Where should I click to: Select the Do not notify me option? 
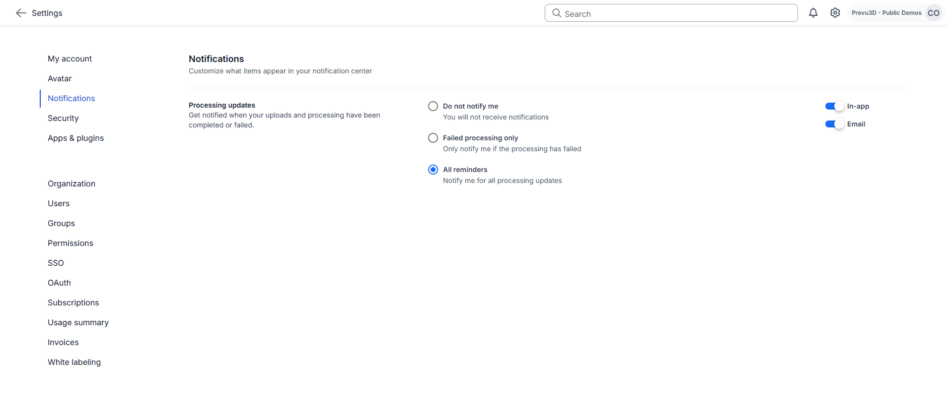[433, 106]
